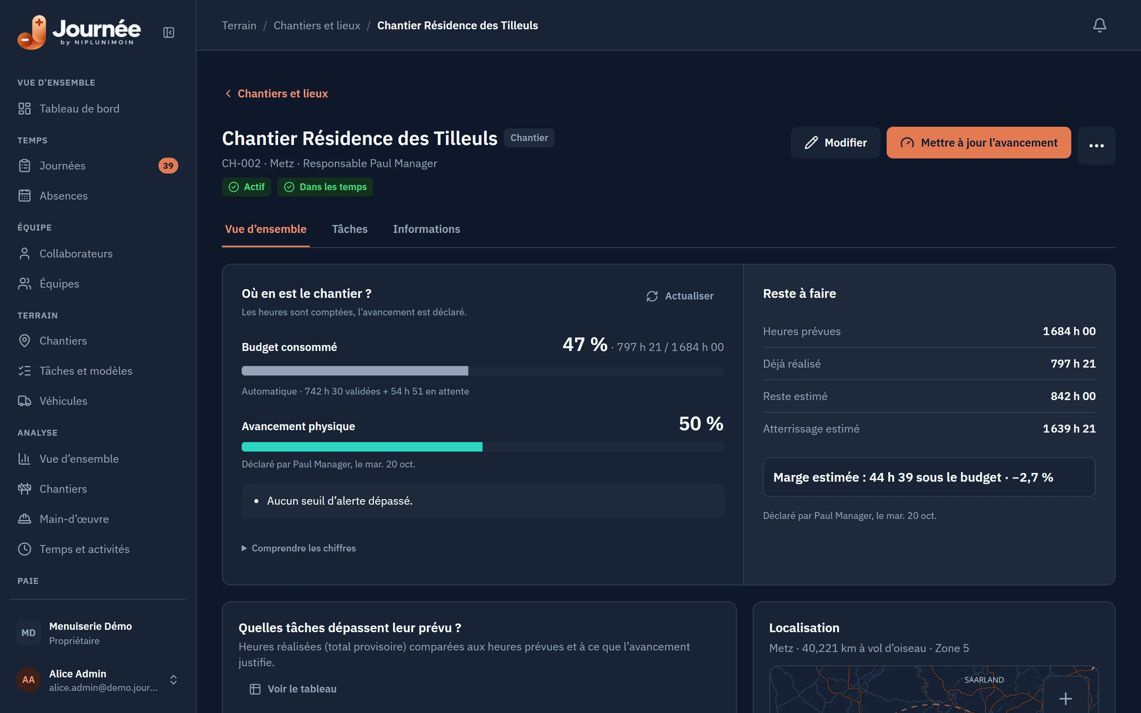Viewport: 1141px width, 713px height.
Task: Switch to the Tâches tab
Action: 349,229
